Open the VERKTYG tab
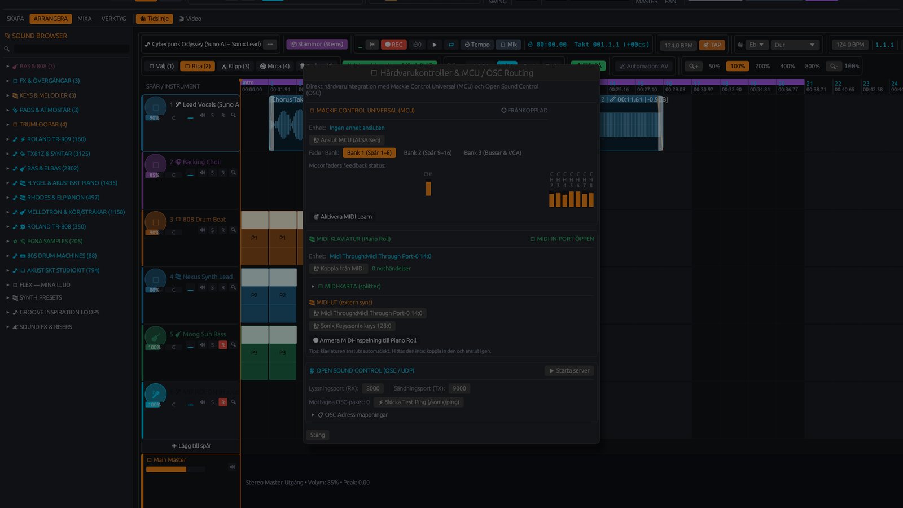This screenshot has width=903, height=508. [114, 19]
